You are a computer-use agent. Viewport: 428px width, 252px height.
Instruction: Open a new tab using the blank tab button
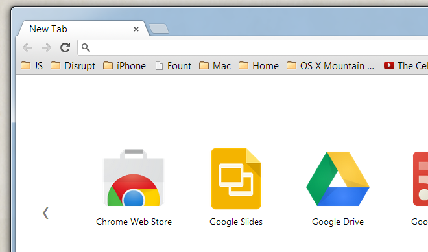coord(159,29)
